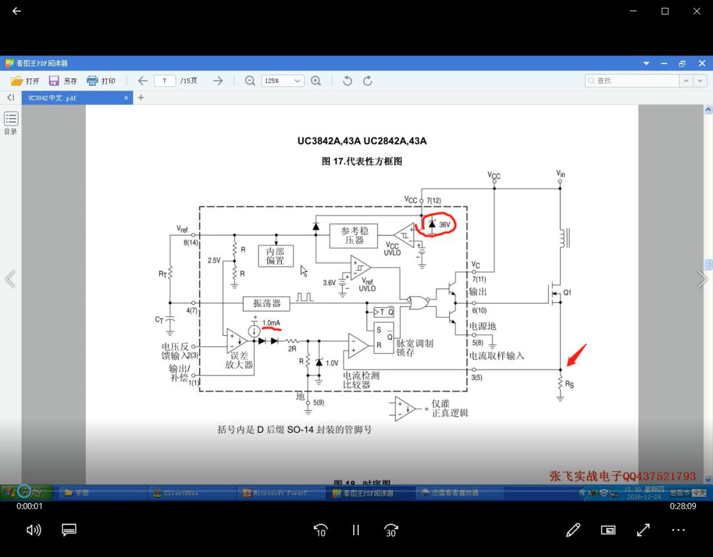Open a PDF file with 打开

point(25,81)
